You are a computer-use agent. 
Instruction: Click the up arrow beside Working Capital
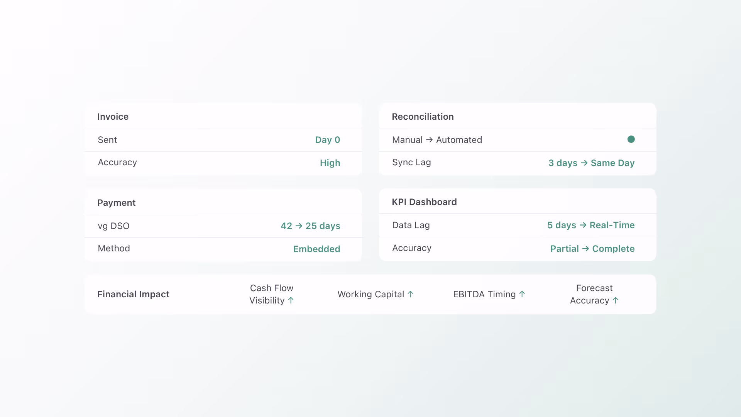(x=410, y=294)
